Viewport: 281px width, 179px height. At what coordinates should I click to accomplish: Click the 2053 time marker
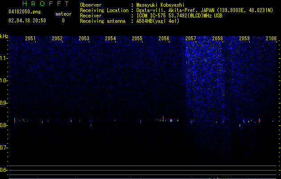[x=84, y=38]
